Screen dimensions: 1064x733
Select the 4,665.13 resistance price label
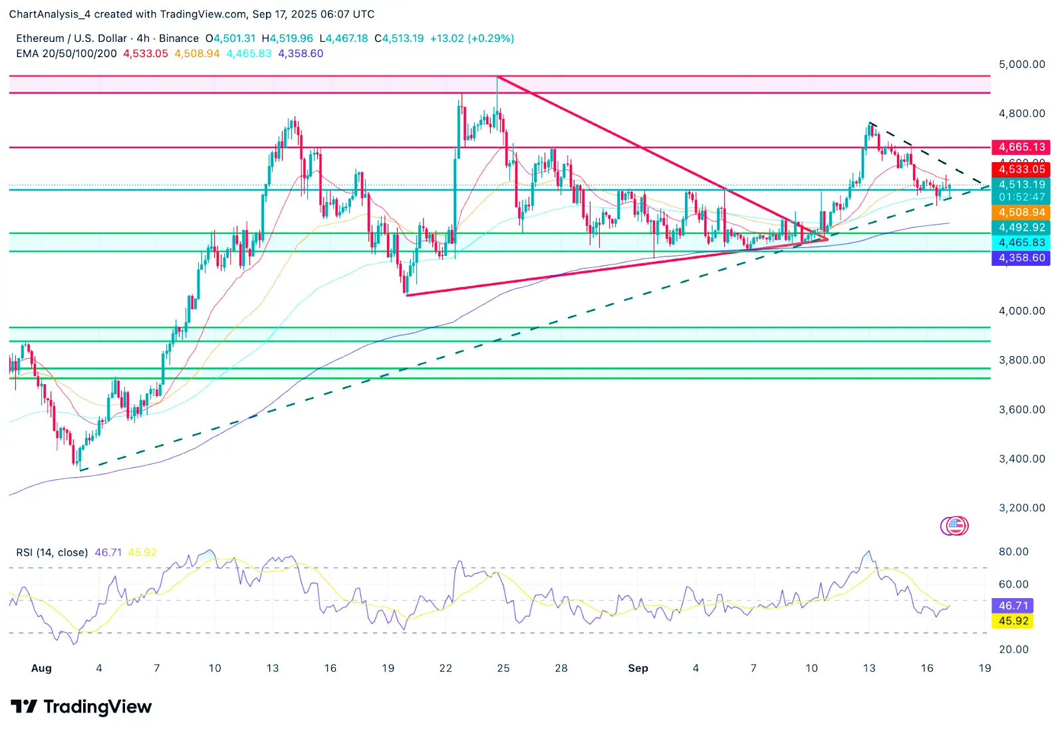click(x=1021, y=147)
